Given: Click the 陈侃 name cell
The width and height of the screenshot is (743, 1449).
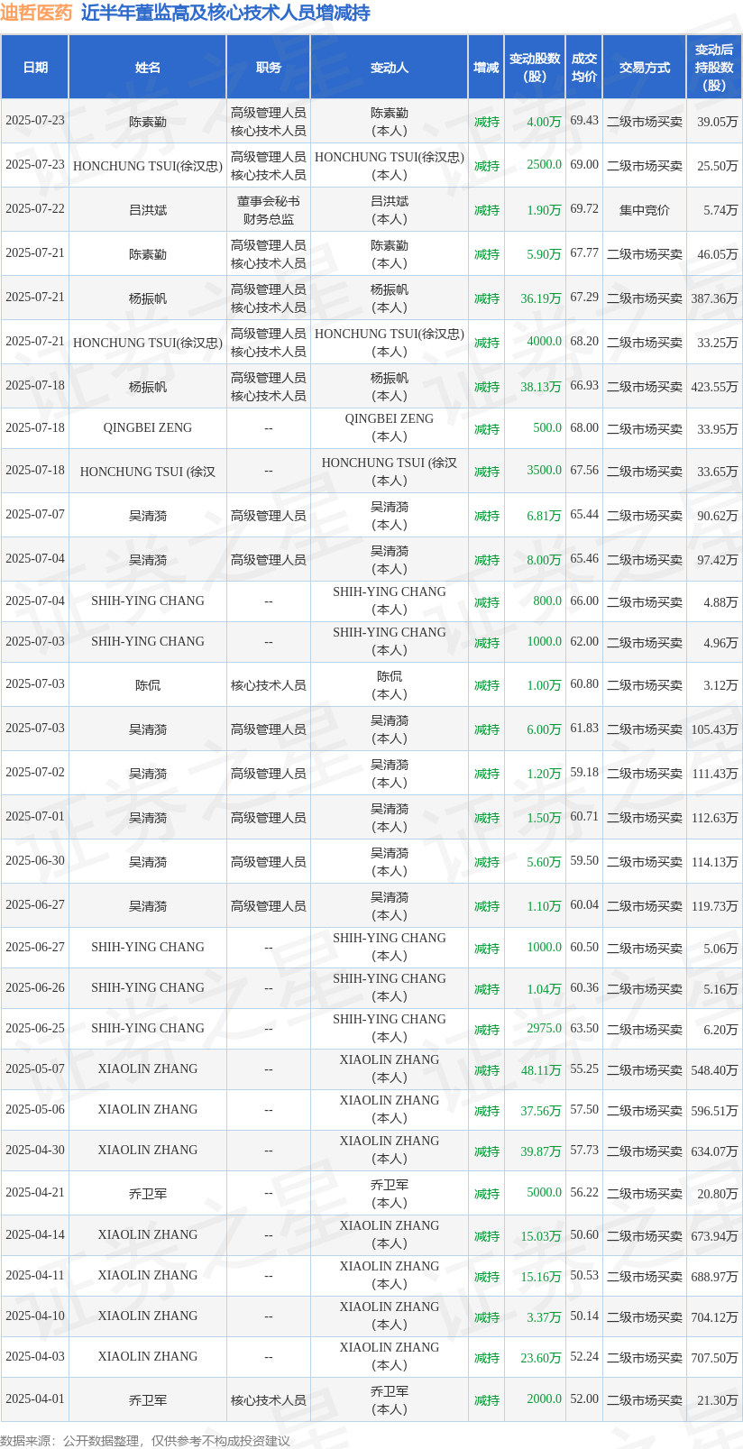Looking at the screenshot, I should (x=148, y=685).
